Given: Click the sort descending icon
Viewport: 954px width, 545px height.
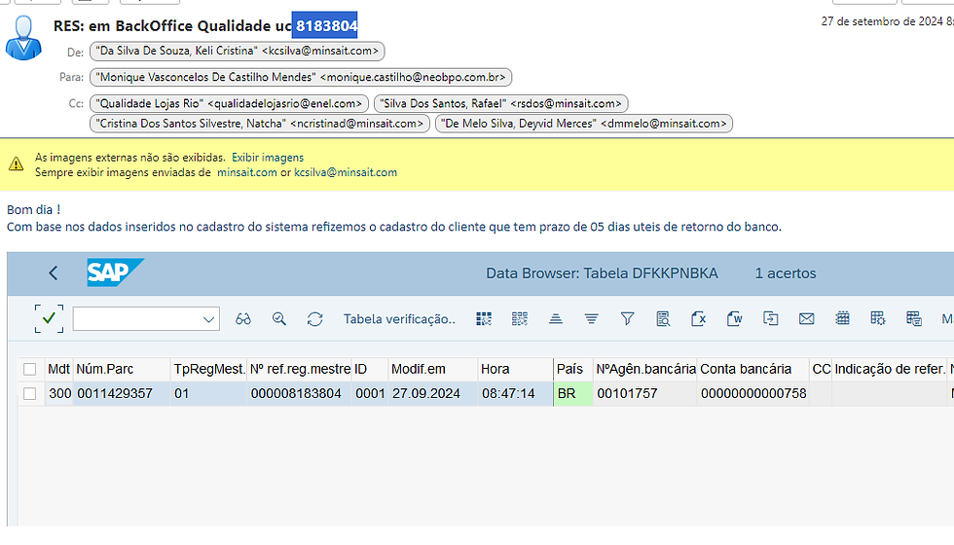Looking at the screenshot, I should (592, 319).
